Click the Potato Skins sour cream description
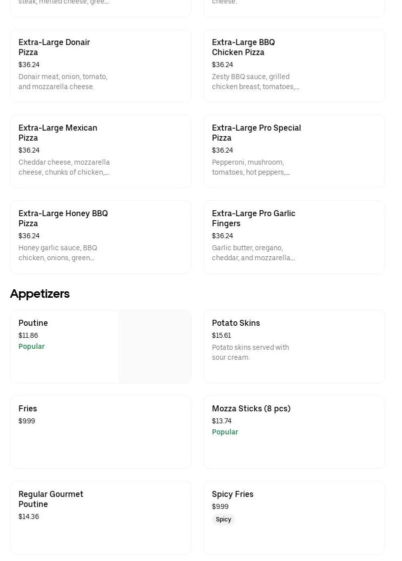This screenshot has width=402, height=561. point(250,352)
